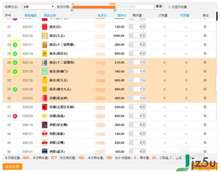Sort by 批发价 column header
The width and height of the screenshot is (221, 172).
pos(102,16)
